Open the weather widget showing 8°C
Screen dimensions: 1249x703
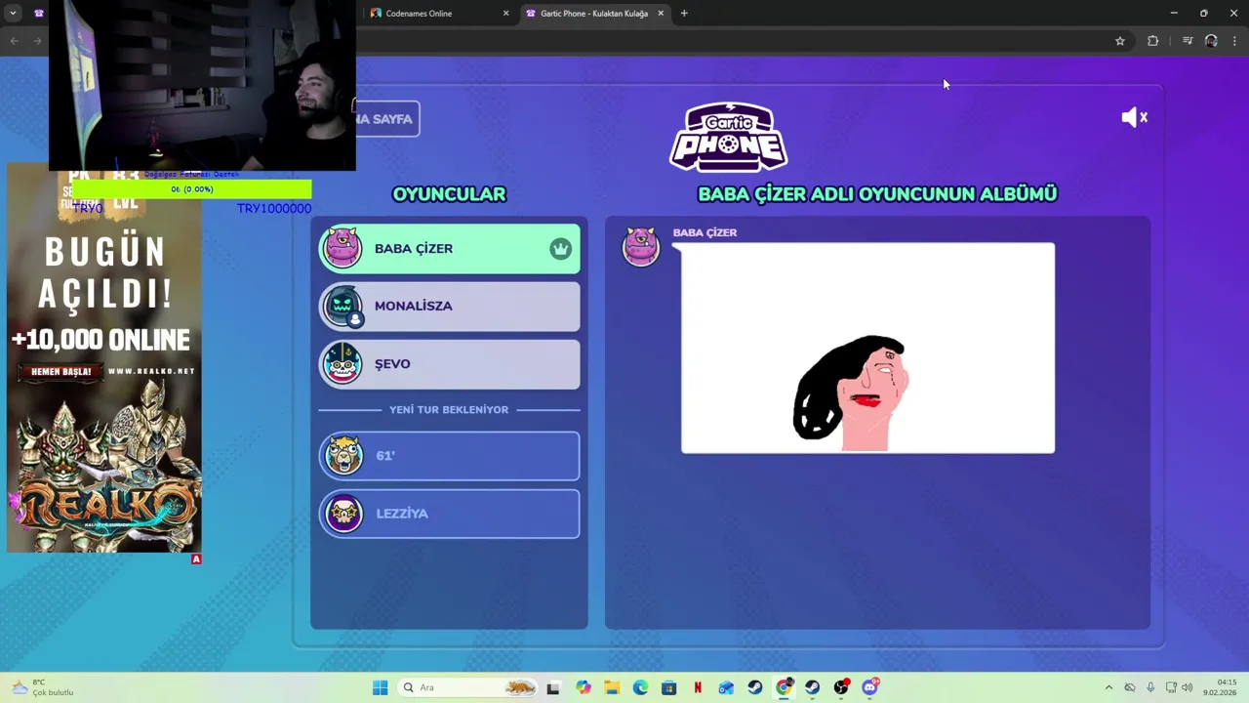click(41, 687)
